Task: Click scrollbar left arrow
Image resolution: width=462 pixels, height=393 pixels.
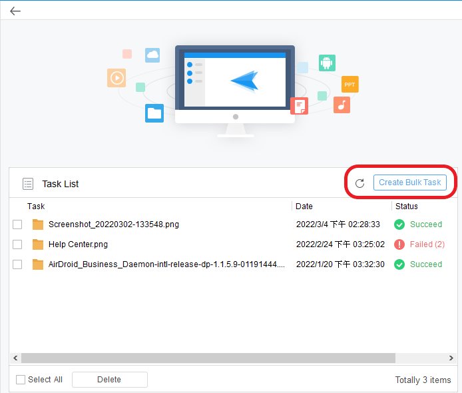Action: 15,358
